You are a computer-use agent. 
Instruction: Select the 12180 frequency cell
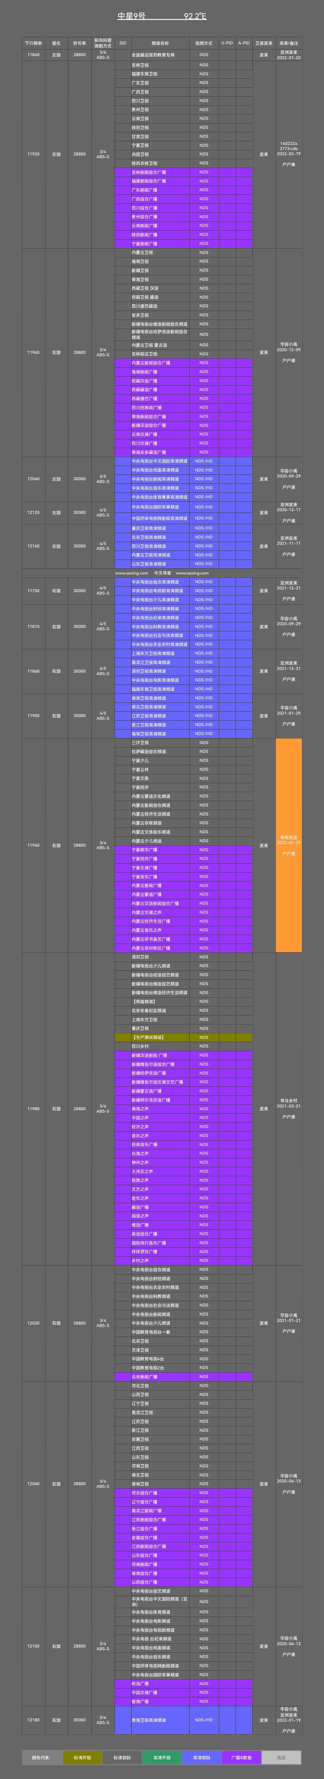(x=33, y=1720)
